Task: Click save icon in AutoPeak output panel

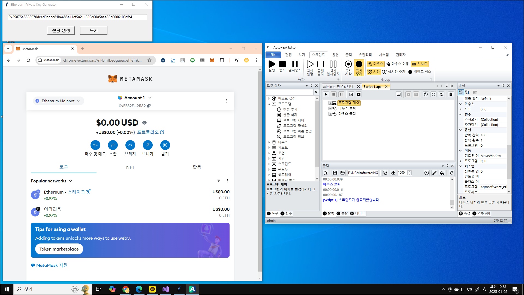Action: point(335,173)
